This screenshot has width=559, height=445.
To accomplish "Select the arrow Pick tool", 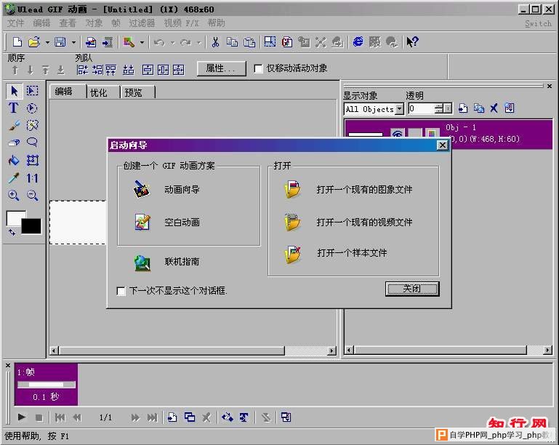I will [15, 91].
